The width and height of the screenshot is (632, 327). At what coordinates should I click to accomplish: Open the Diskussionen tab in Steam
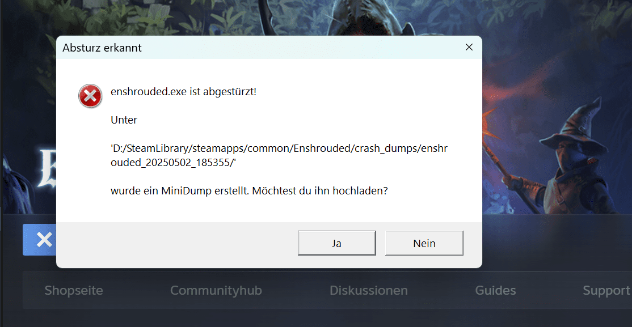[368, 290]
